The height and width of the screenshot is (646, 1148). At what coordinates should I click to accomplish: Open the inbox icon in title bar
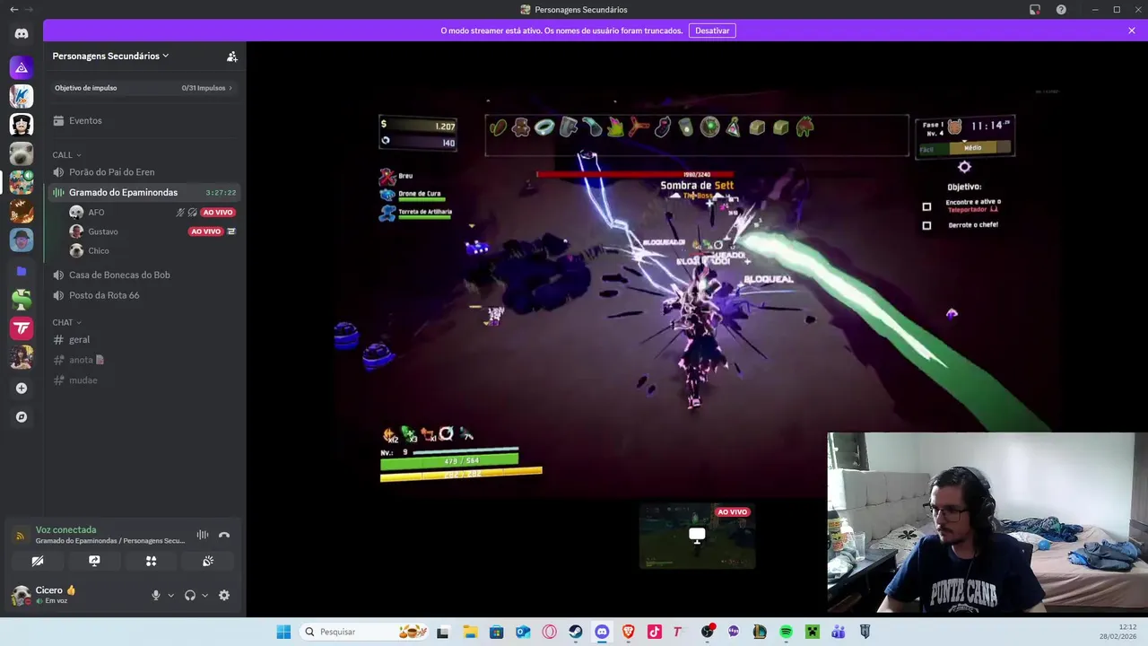point(1035,10)
